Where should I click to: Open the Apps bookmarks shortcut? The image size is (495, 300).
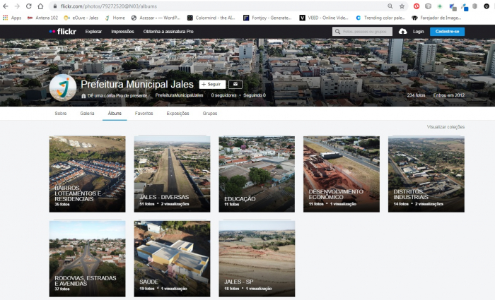tap(12, 18)
